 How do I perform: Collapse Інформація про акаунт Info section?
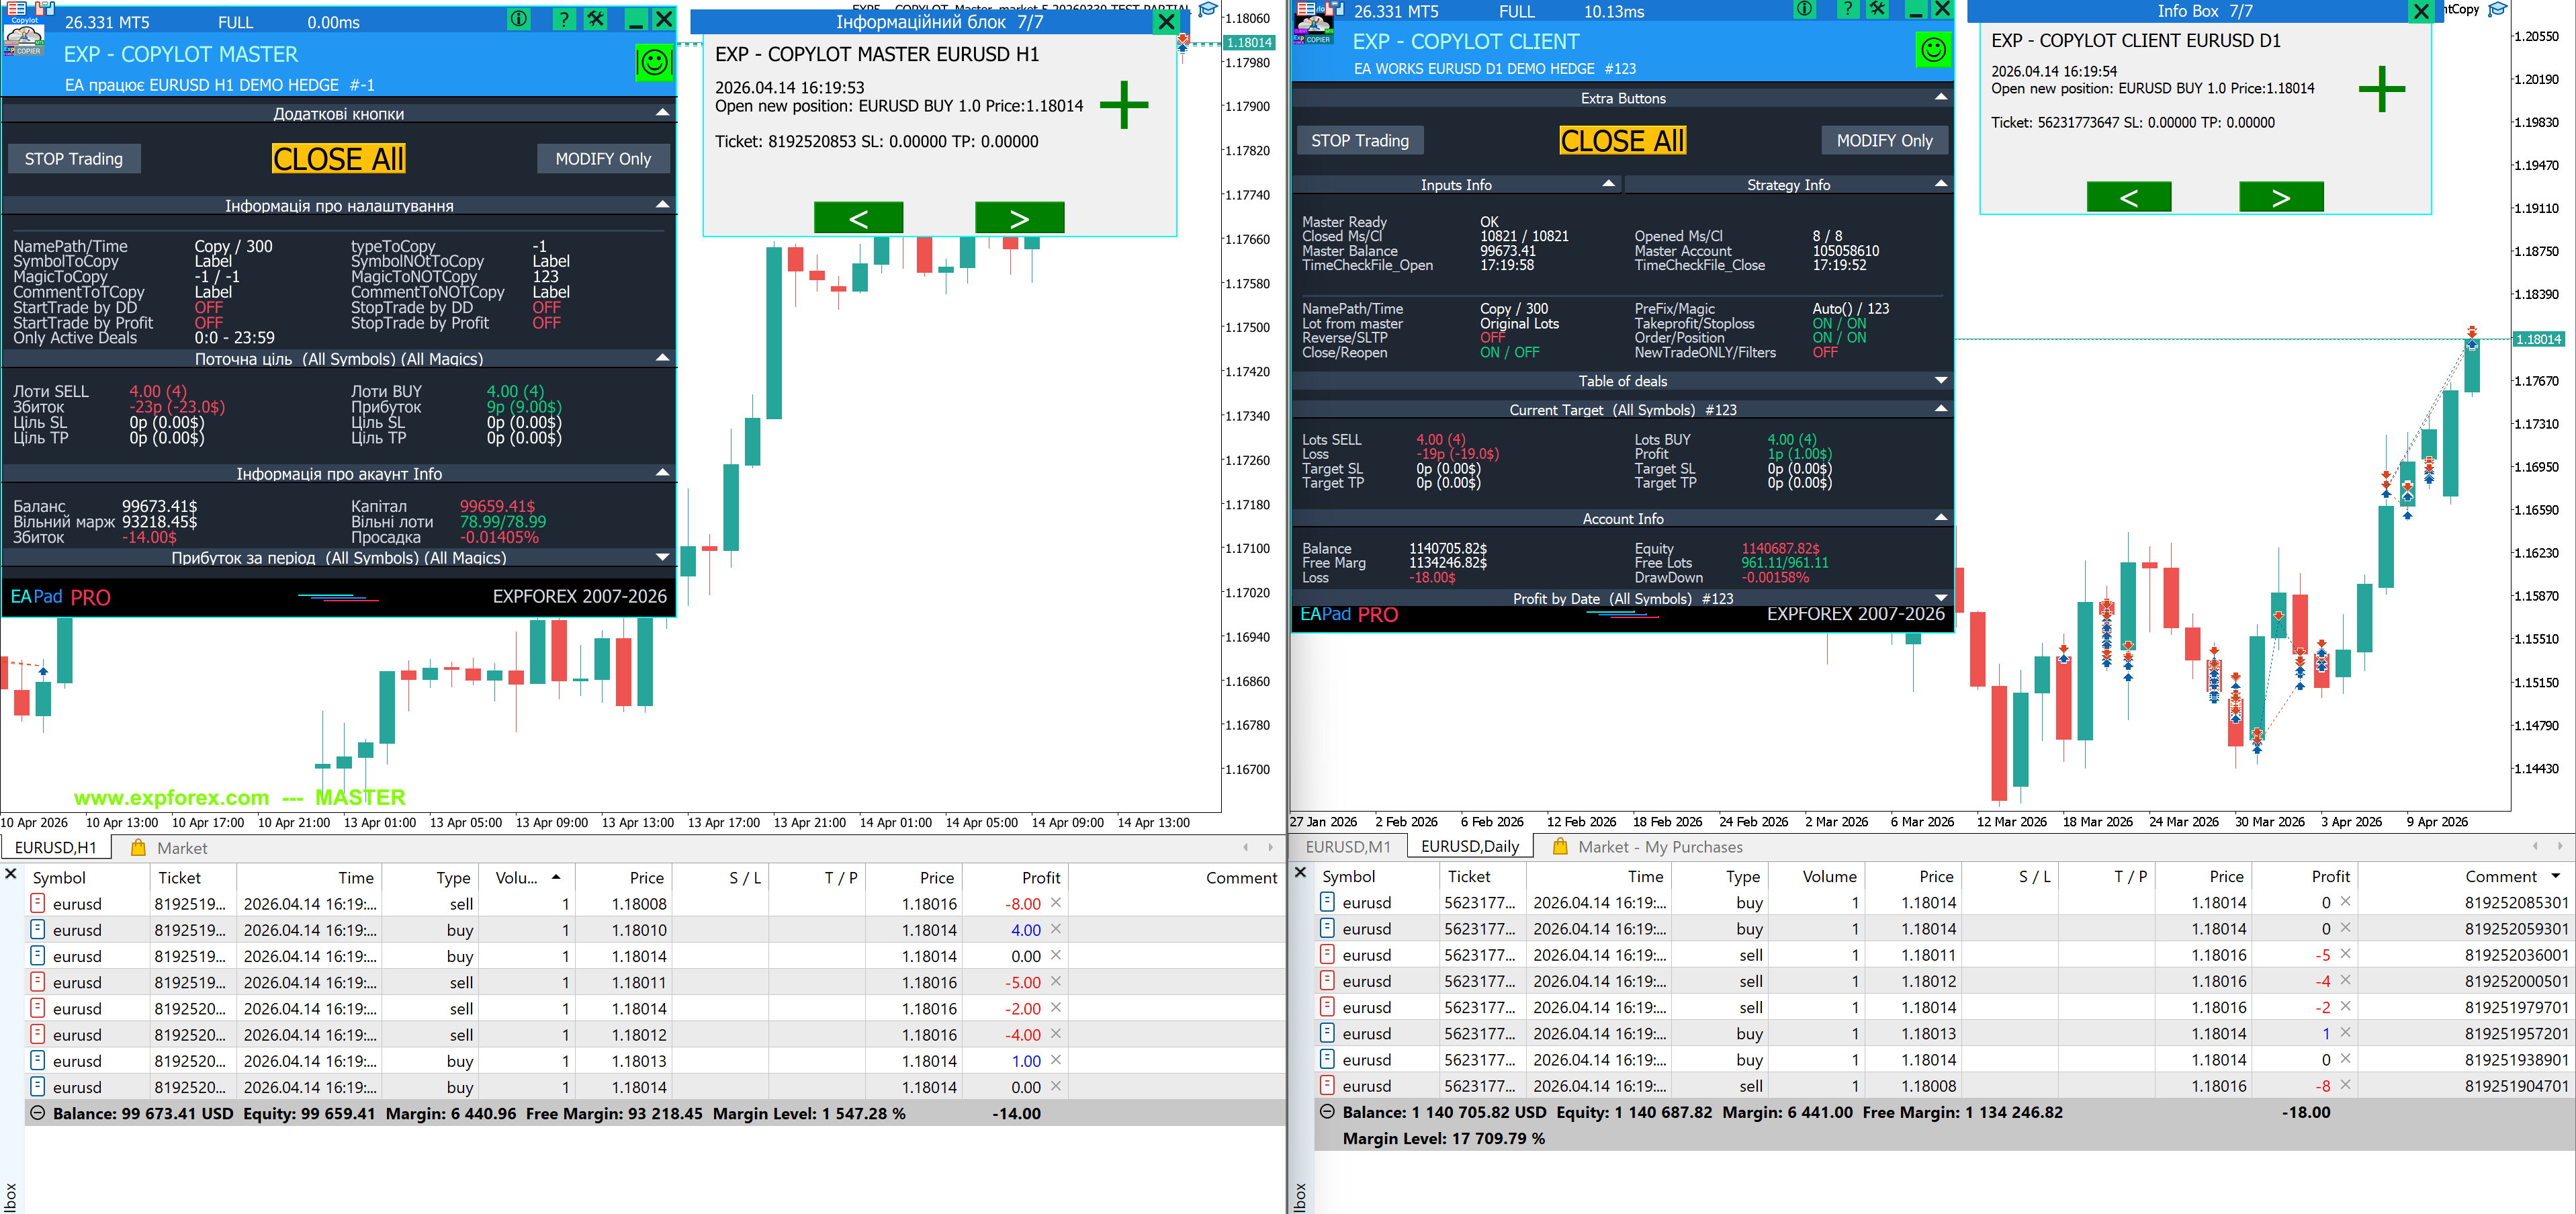coord(662,473)
